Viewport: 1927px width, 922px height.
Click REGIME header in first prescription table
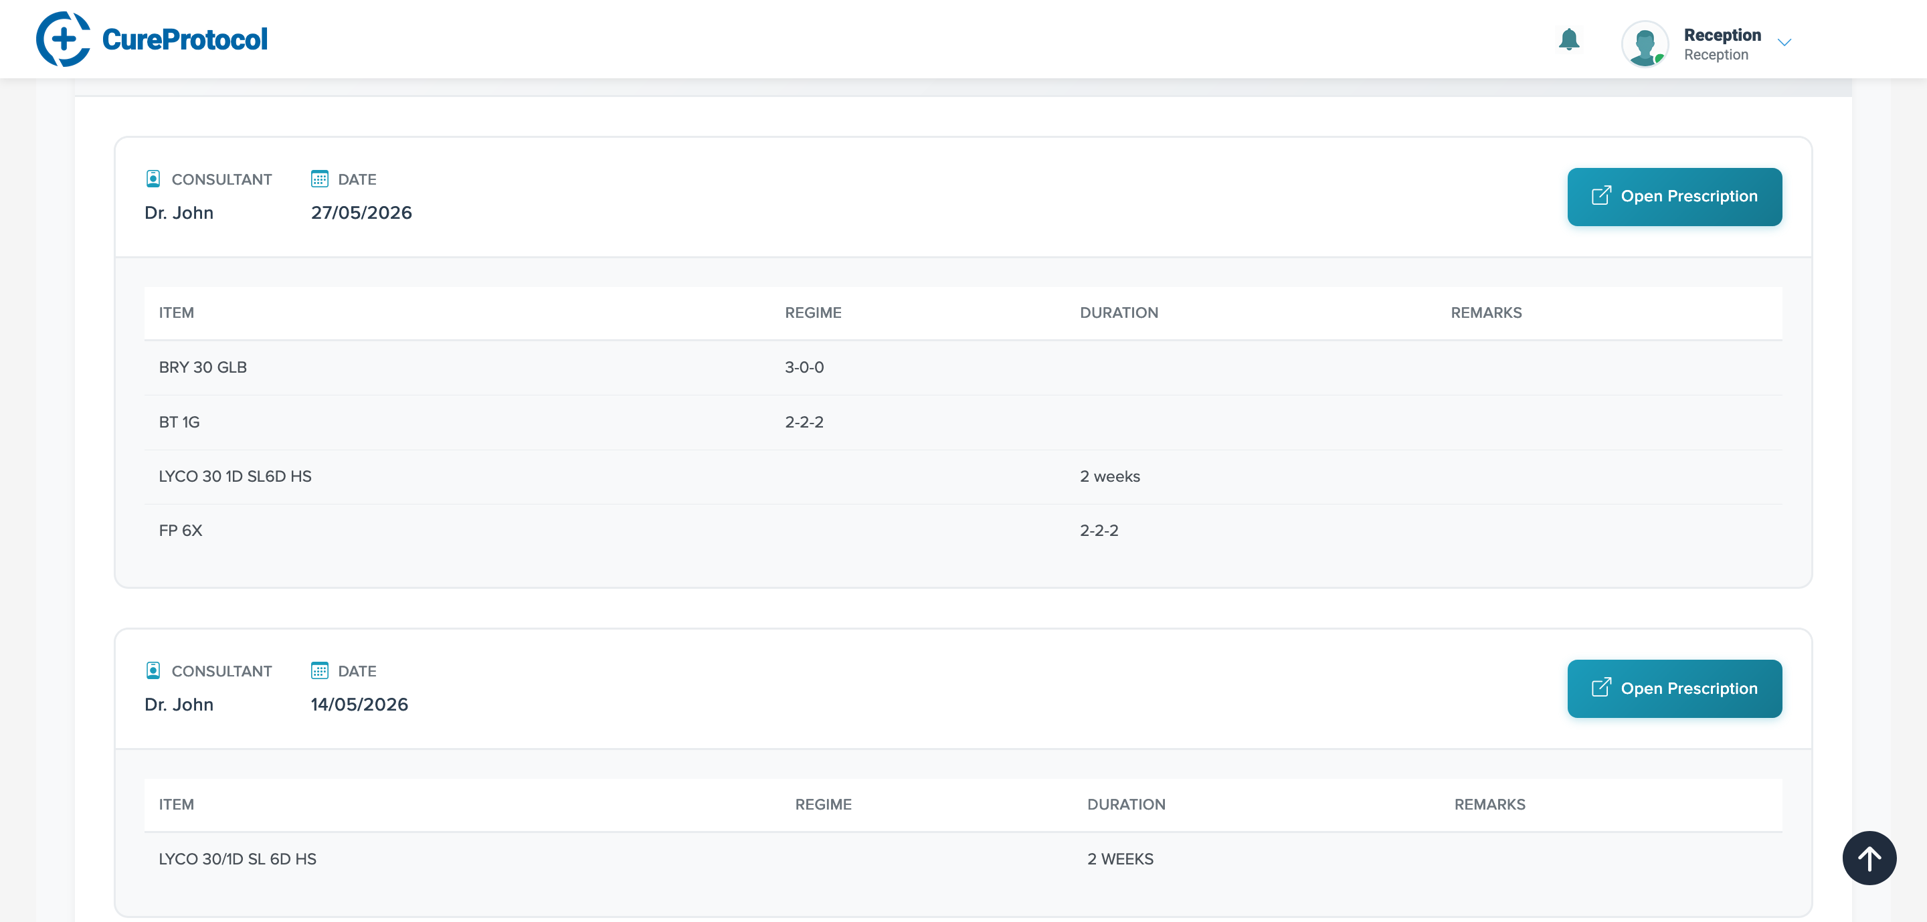click(812, 312)
